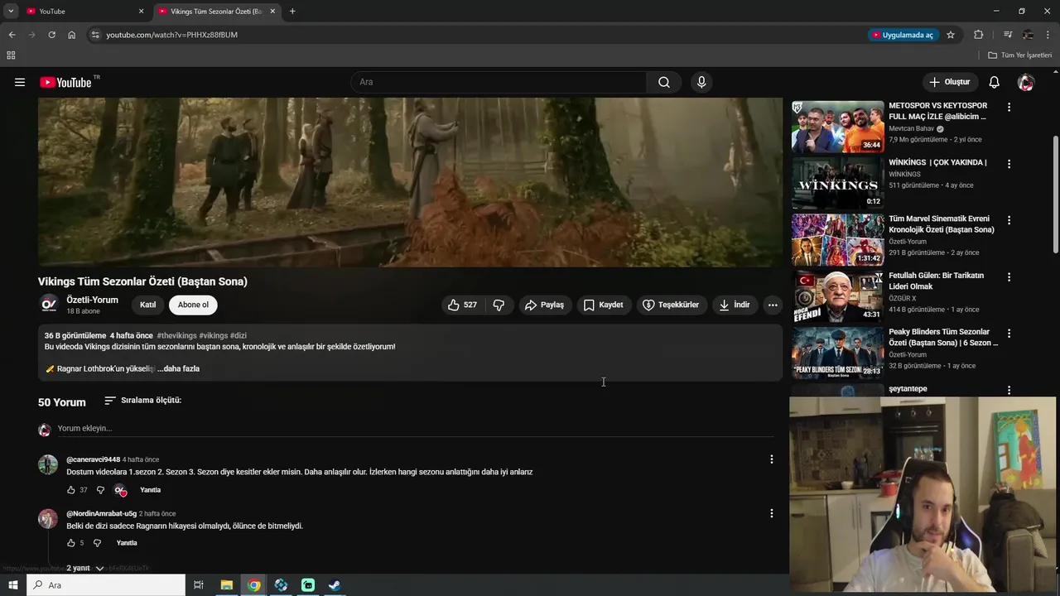Open options for Peaky Blinders video
This screenshot has width=1060, height=596.
(x=1009, y=334)
